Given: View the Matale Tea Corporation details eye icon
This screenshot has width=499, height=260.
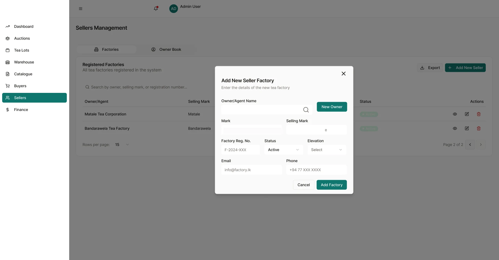Looking at the screenshot, I should (x=455, y=114).
